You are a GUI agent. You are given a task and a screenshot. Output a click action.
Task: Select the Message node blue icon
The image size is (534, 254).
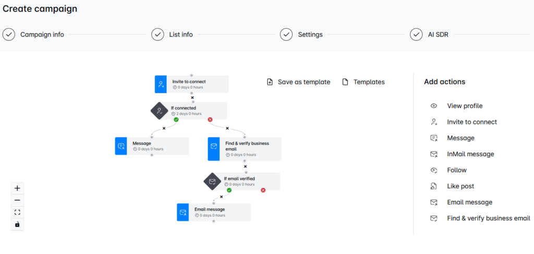tap(121, 146)
